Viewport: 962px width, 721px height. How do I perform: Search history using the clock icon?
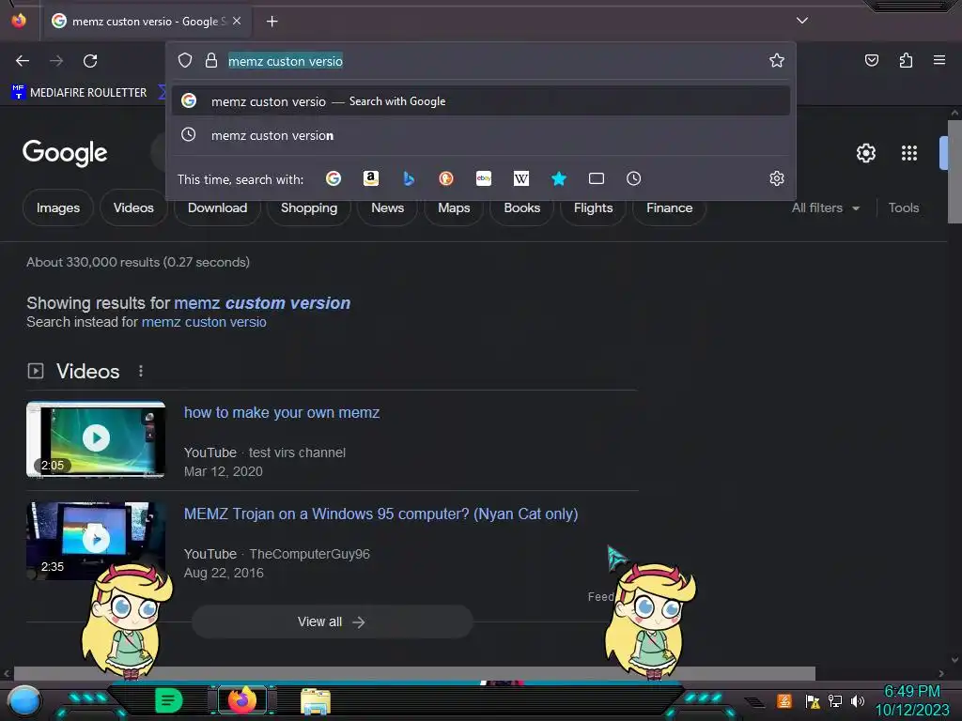click(x=634, y=178)
